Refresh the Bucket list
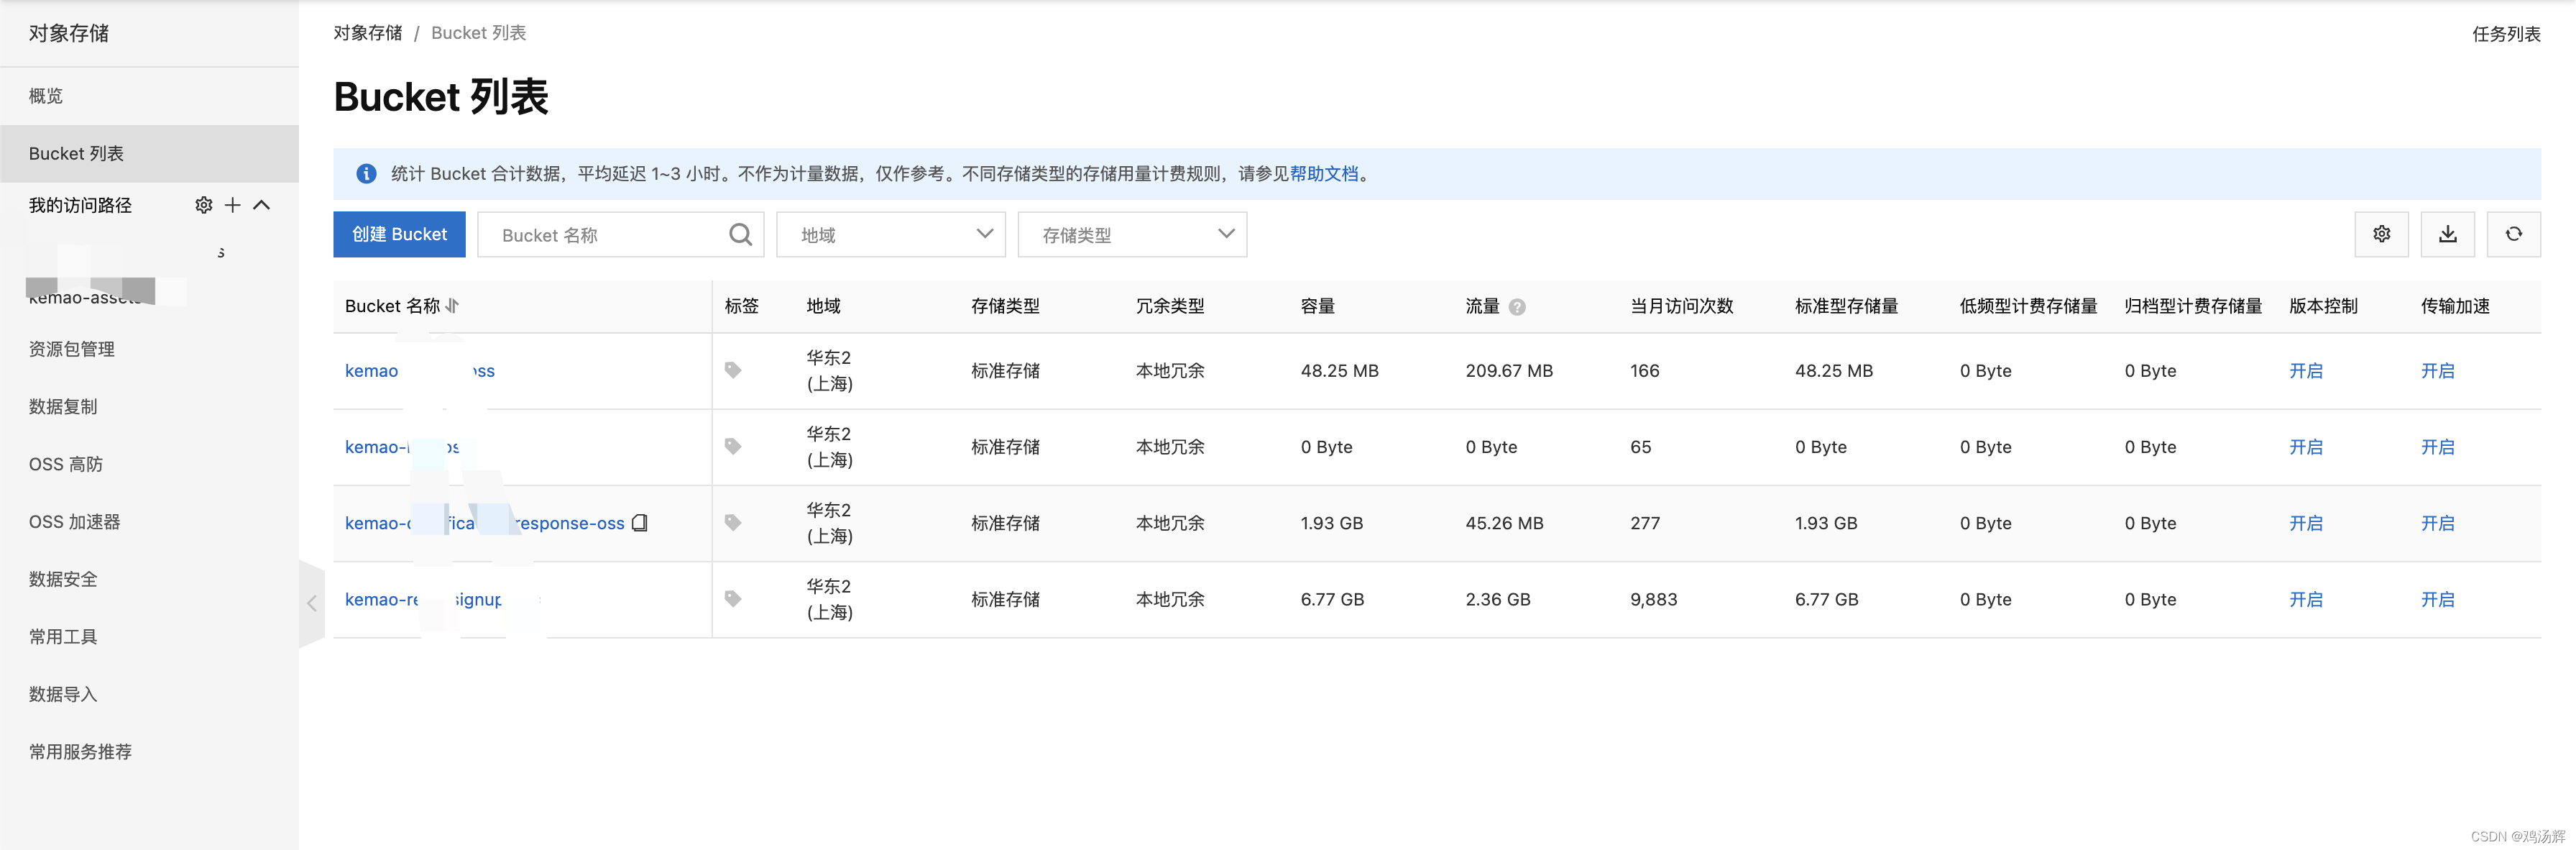 pos(2513,234)
